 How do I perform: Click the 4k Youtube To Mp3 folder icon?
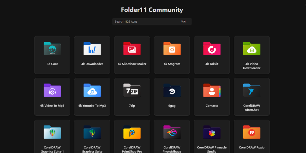click(x=92, y=90)
